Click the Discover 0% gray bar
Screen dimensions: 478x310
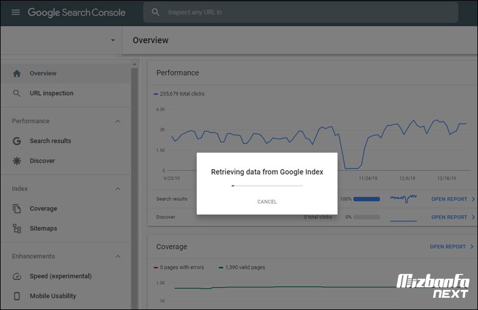[x=366, y=217]
